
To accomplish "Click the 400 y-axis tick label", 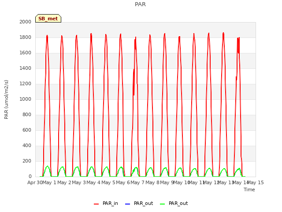I will click(27, 145).
